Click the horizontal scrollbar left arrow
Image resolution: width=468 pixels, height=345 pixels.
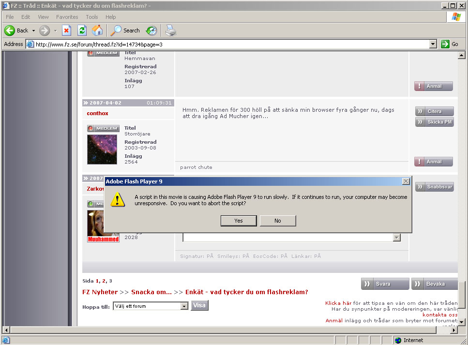tap(6, 330)
